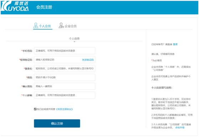199x137 pixels.
Task: Uncheck the 我已经阅读并同意 checkbox
Action: click(x=35, y=109)
